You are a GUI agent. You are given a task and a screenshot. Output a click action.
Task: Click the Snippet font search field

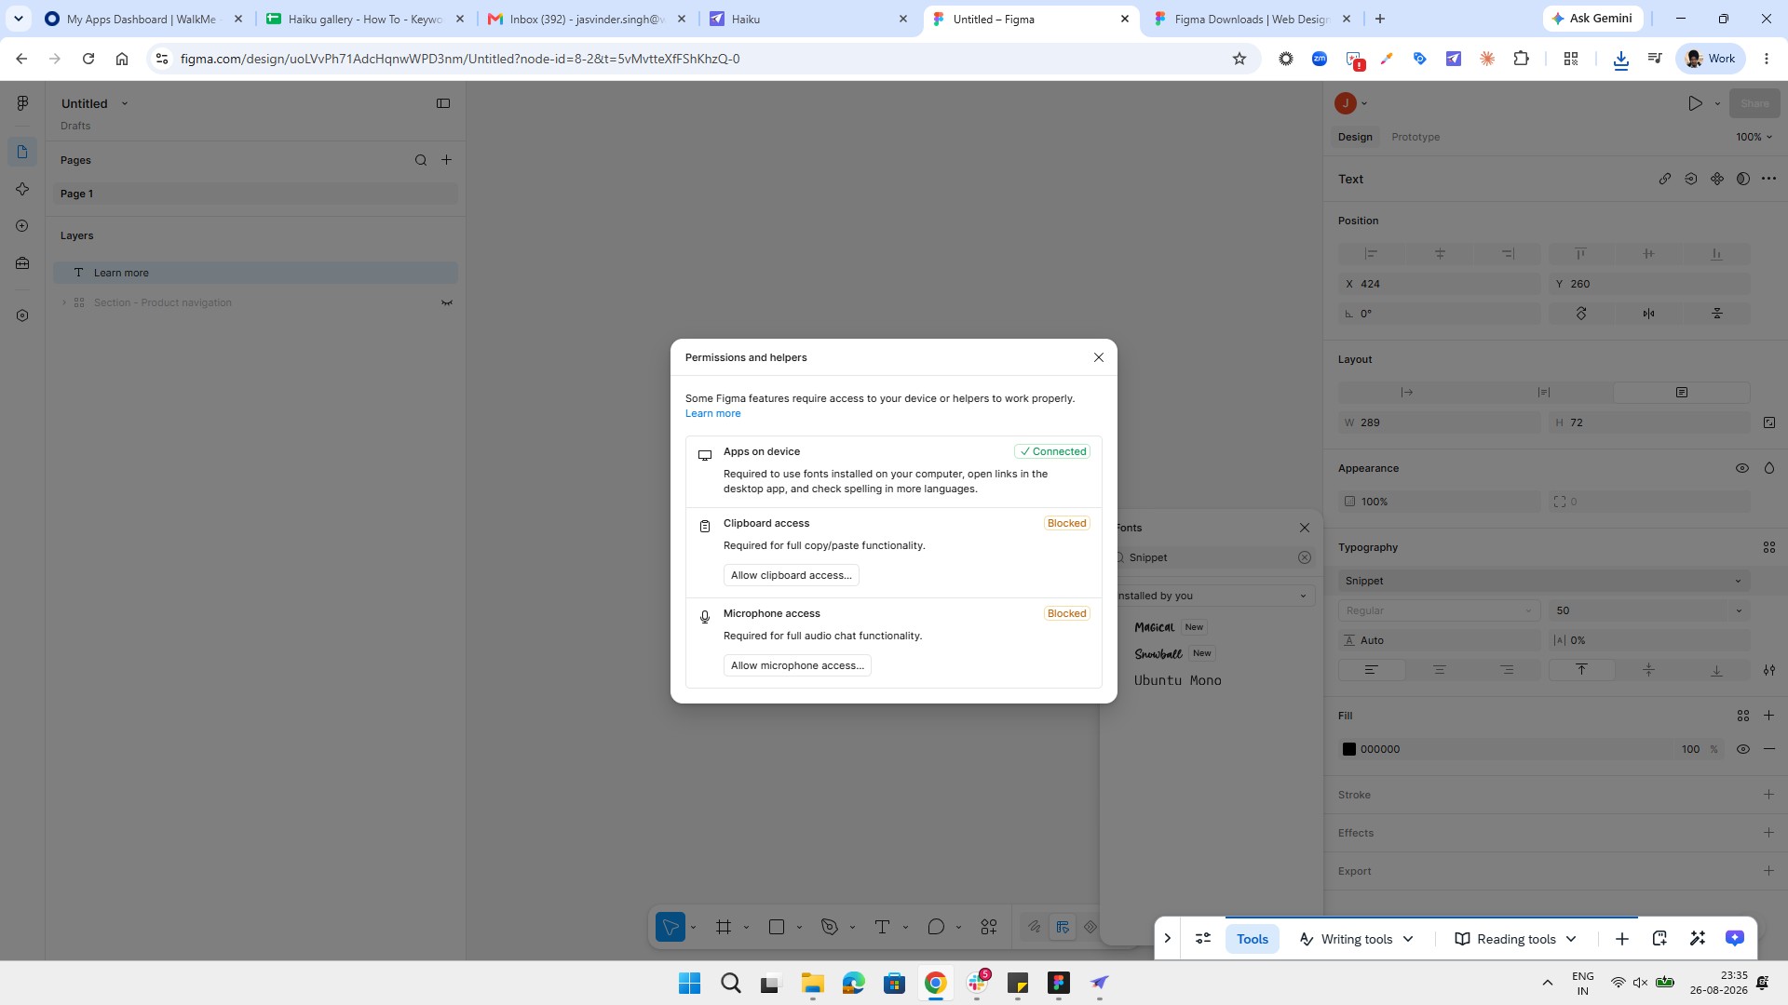coord(1211,557)
